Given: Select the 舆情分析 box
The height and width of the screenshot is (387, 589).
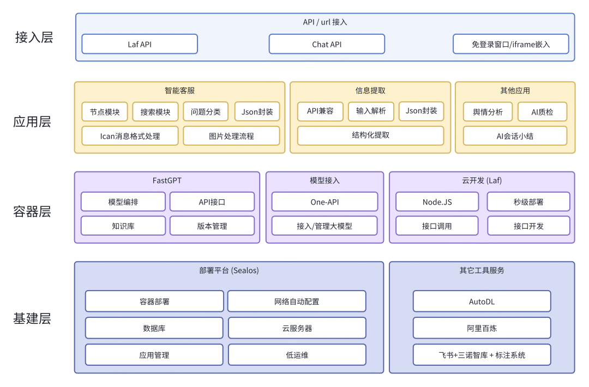Looking at the screenshot, I should (x=488, y=112).
